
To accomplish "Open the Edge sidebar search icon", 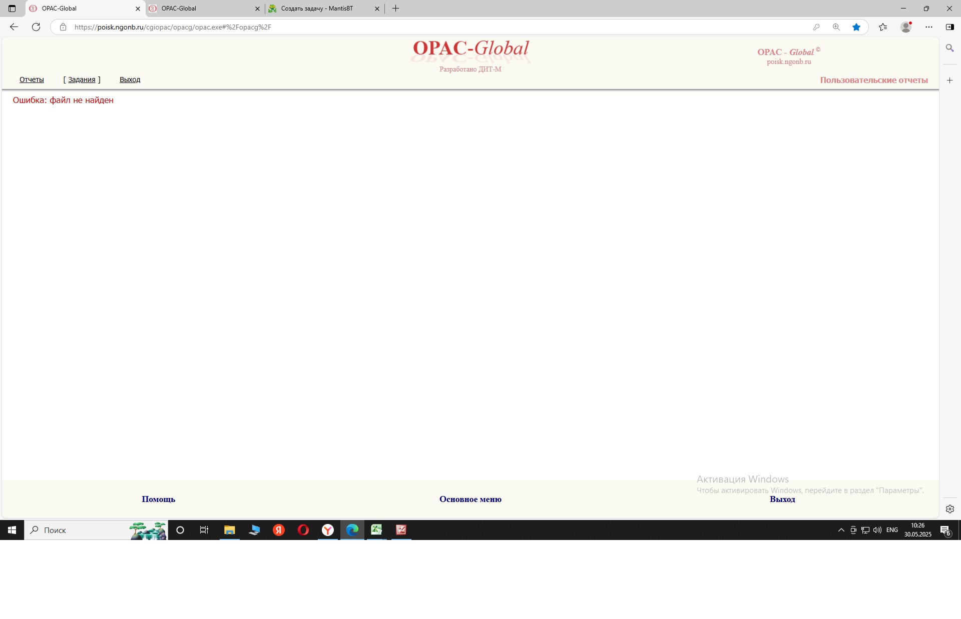I will 949,48.
